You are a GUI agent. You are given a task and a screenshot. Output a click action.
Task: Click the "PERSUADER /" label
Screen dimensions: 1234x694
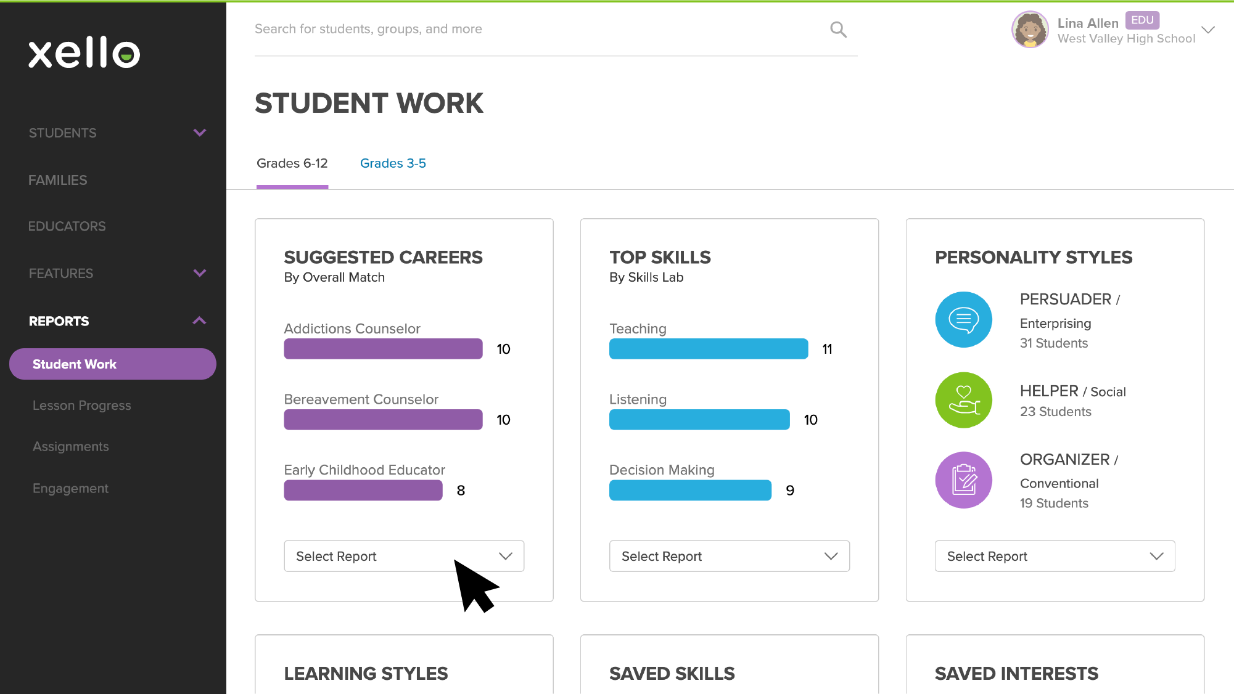click(x=1070, y=300)
